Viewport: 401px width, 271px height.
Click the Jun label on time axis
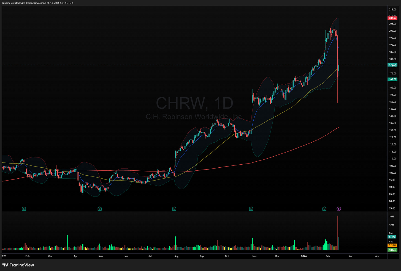pyautogui.click(x=126, y=256)
